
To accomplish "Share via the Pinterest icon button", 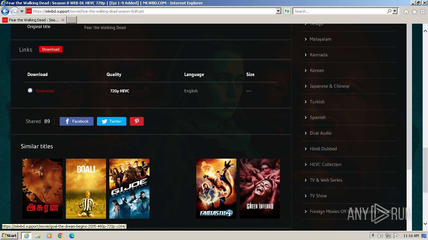I will [x=137, y=121].
